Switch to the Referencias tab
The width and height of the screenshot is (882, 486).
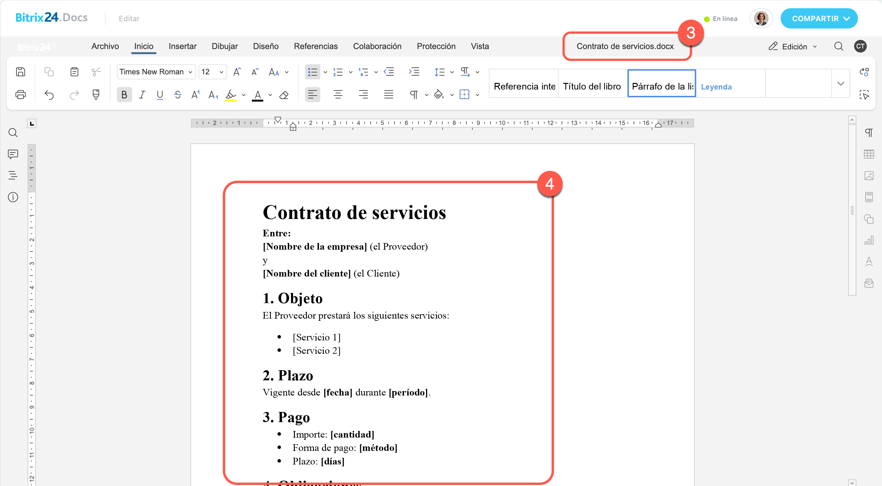(316, 46)
